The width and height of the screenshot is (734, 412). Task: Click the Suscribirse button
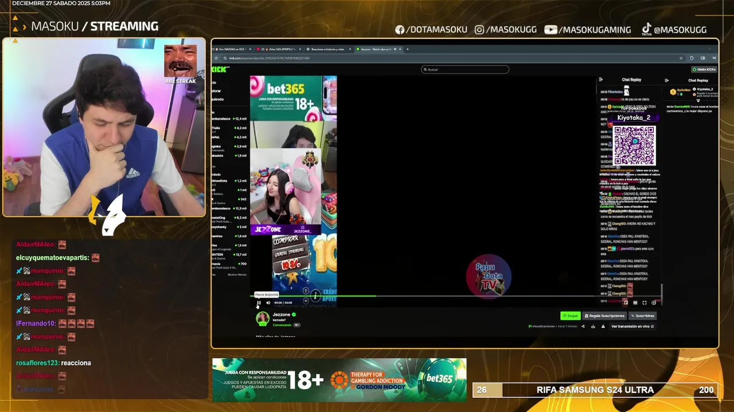[x=642, y=316]
